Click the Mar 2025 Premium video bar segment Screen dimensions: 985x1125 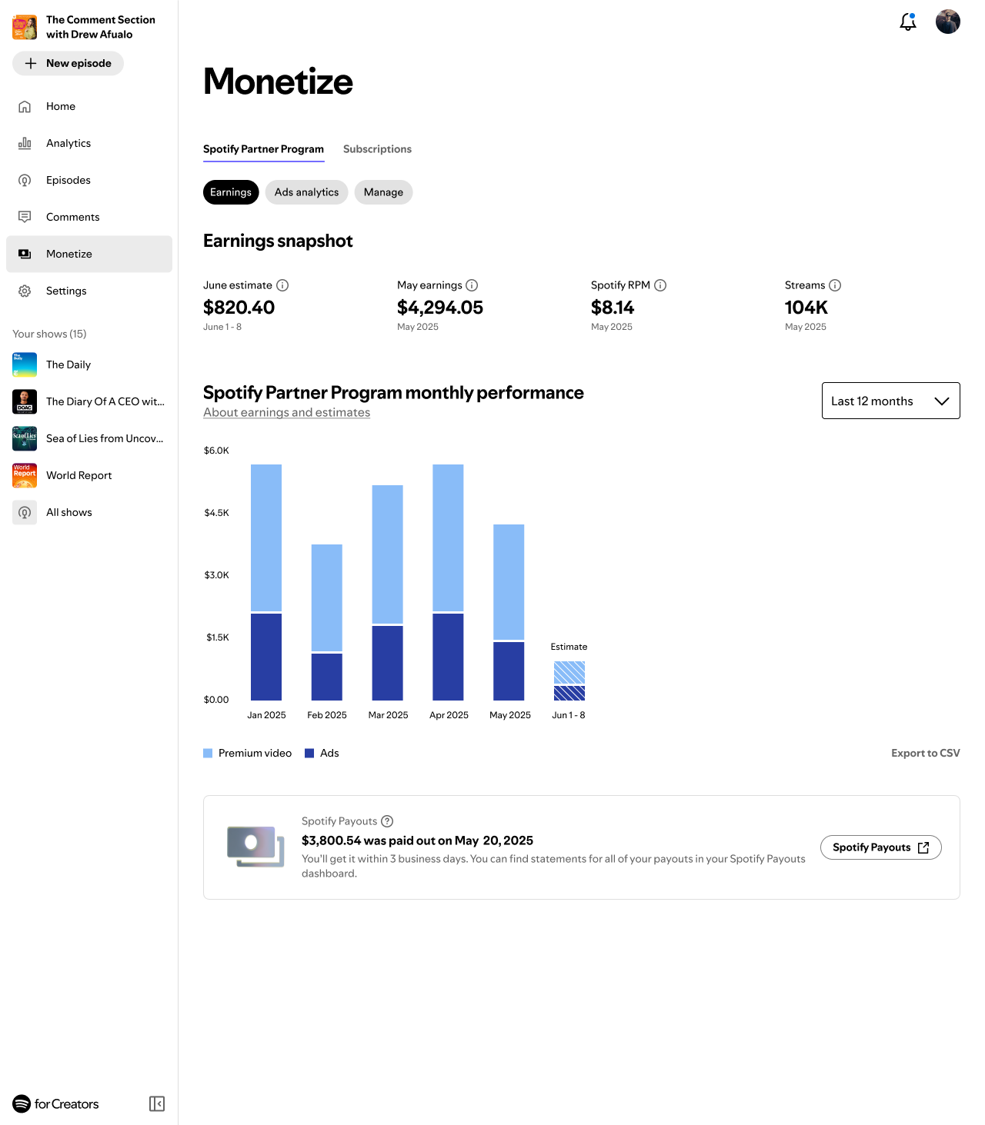tap(388, 554)
